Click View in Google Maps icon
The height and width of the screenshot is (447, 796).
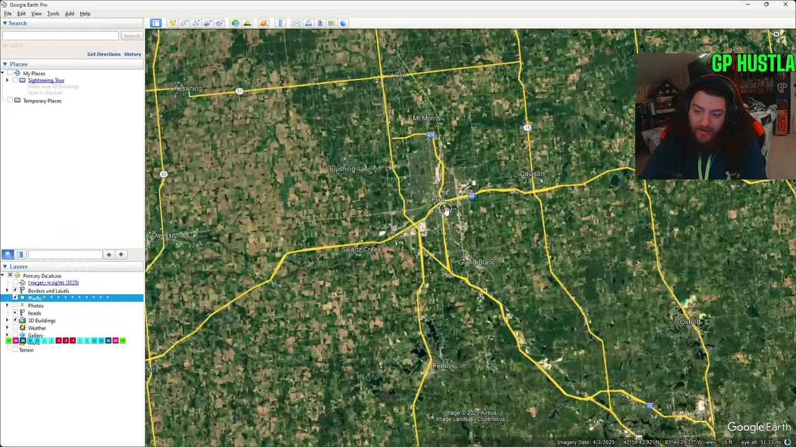coord(331,23)
